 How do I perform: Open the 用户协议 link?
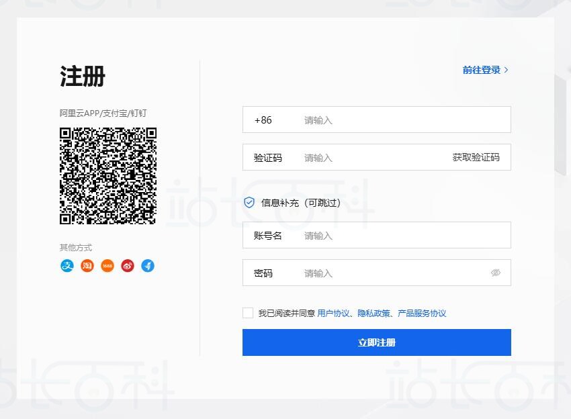(333, 313)
